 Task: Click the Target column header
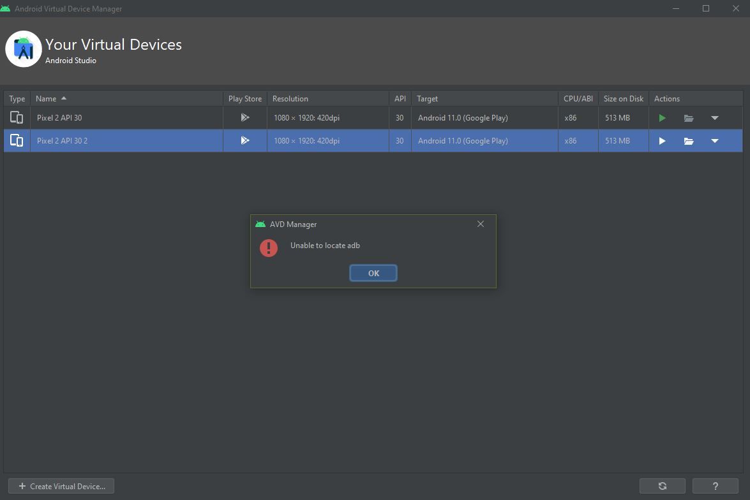(x=428, y=99)
